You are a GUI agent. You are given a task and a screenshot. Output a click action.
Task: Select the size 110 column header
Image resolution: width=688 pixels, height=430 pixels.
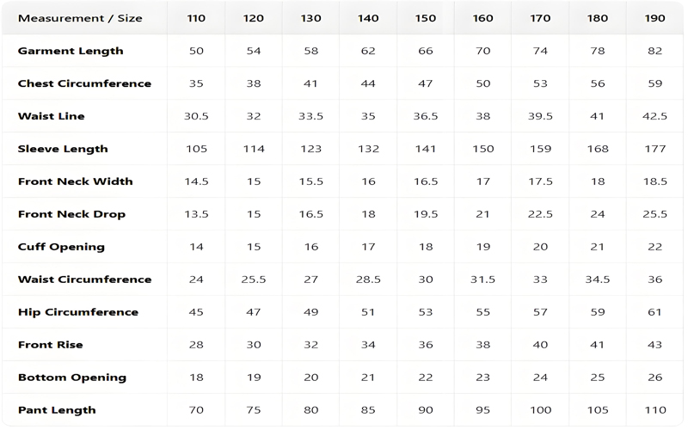point(196,18)
